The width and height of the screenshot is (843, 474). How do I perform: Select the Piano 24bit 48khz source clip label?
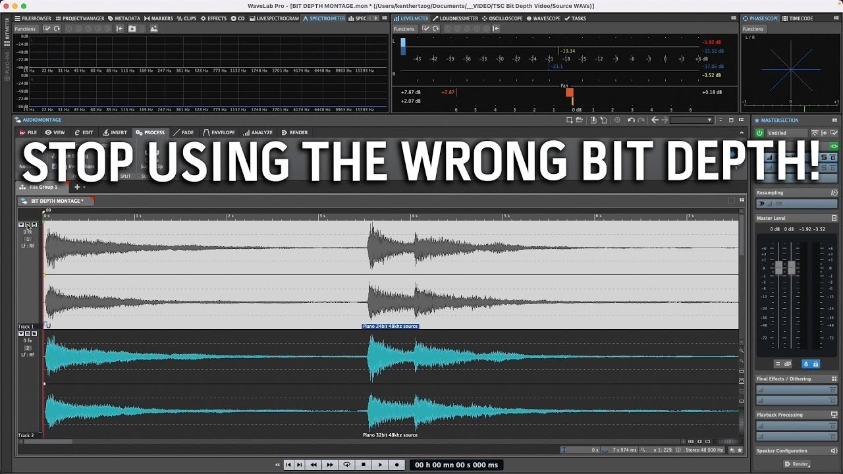(390, 326)
